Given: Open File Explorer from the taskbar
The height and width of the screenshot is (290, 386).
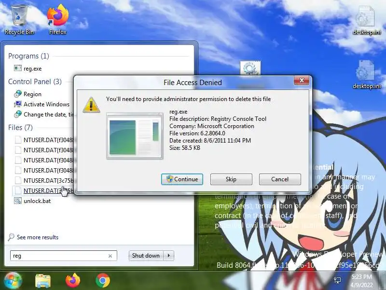Looking at the screenshot, I should coord(43,281).
